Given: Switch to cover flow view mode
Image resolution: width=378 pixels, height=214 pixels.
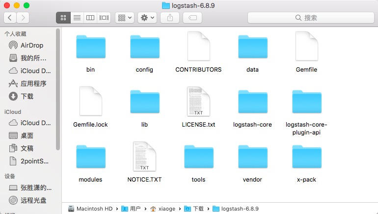Looking at the screenshot, I should 104,18.
